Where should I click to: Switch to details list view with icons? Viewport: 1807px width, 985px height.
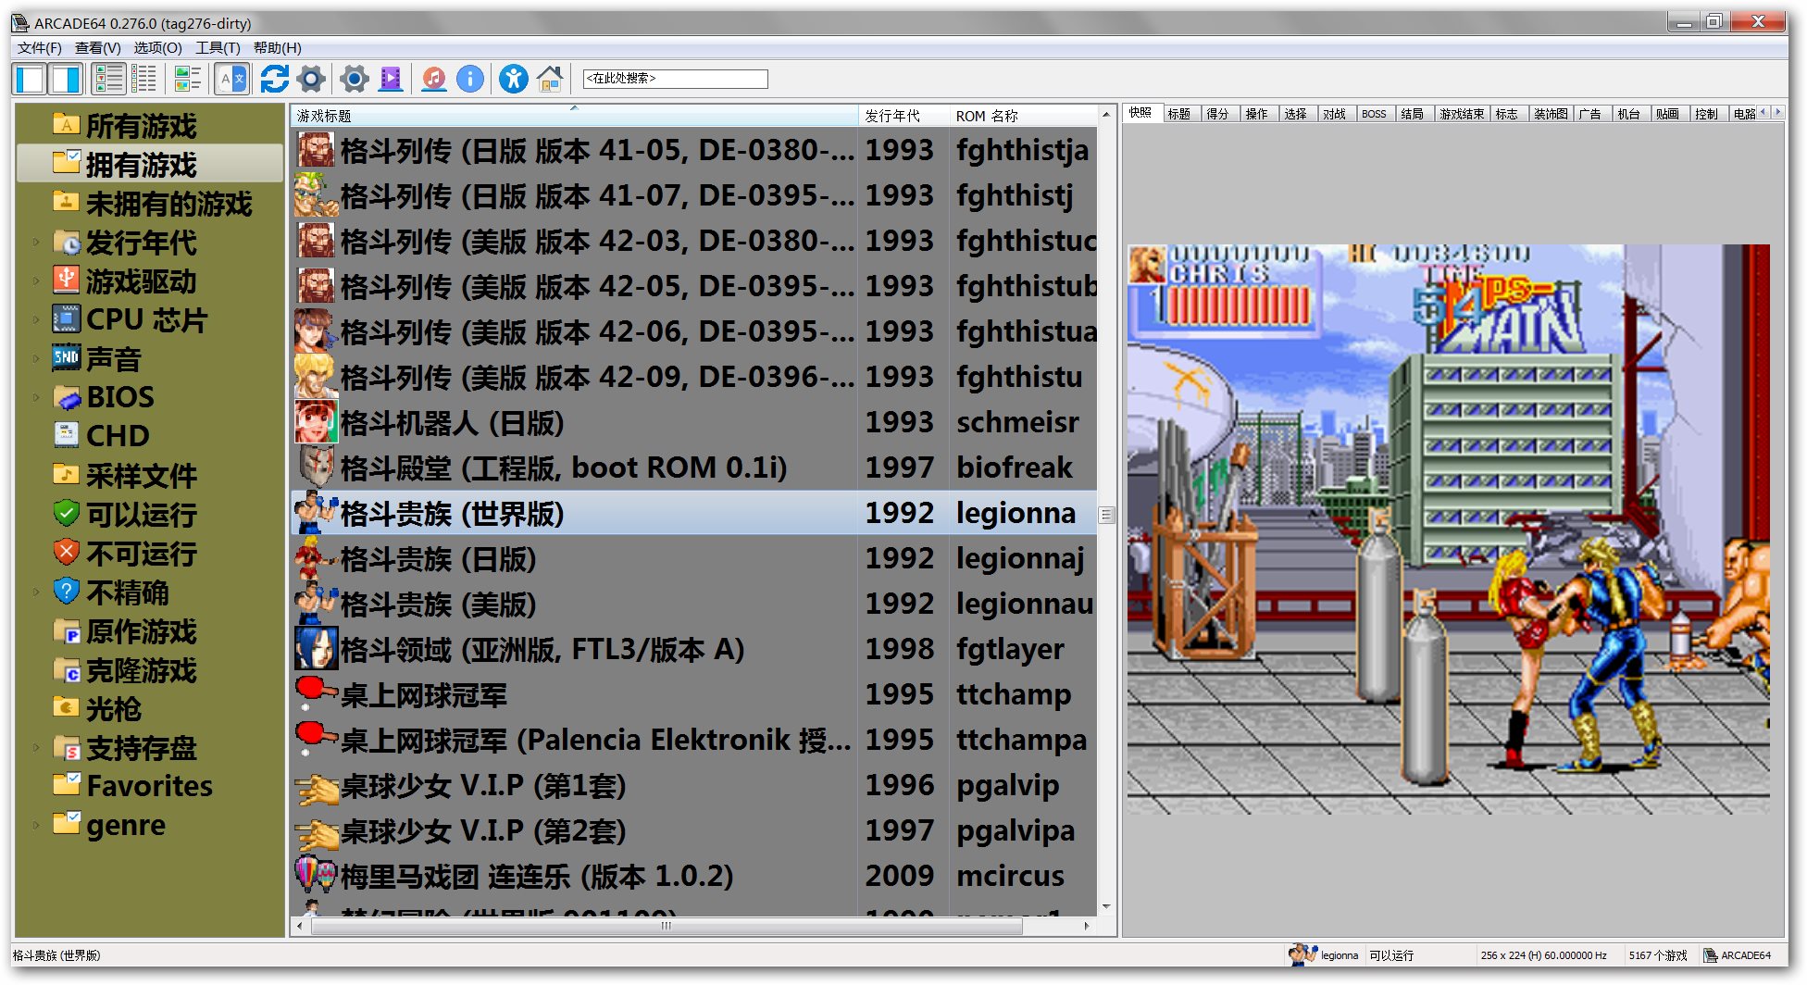(x=108, y=80)
